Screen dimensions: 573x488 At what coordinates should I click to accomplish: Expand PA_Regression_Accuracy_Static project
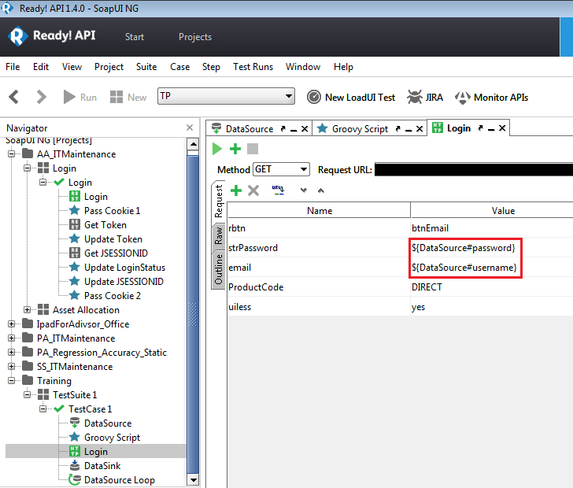click(x=12, y=353)
